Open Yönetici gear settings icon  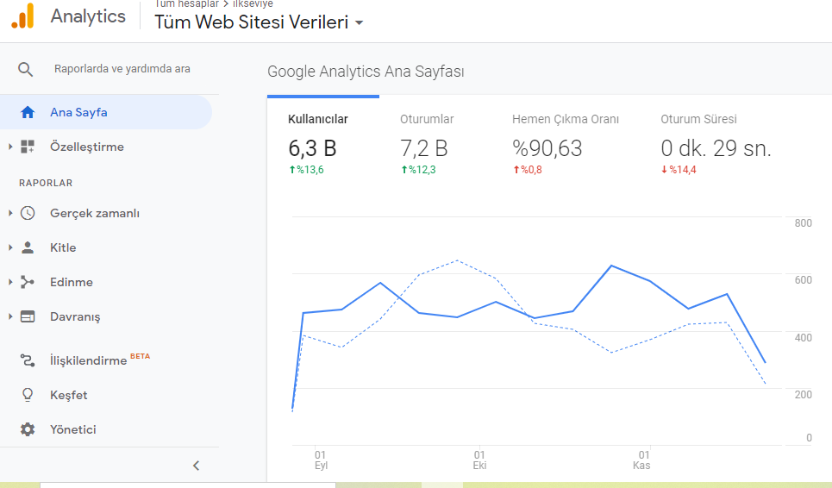28,429
